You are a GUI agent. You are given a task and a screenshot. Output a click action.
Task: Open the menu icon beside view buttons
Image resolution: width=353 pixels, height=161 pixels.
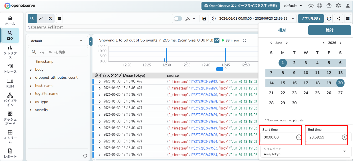pyautogui.click(x=59, y=19)
